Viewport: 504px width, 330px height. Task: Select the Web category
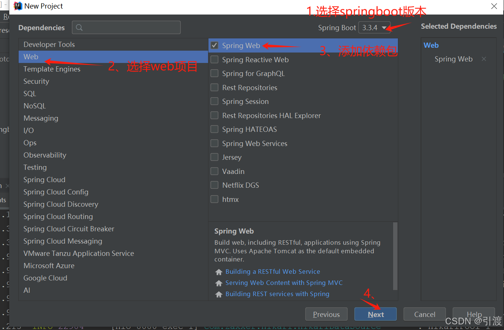(x=113, y=57)
